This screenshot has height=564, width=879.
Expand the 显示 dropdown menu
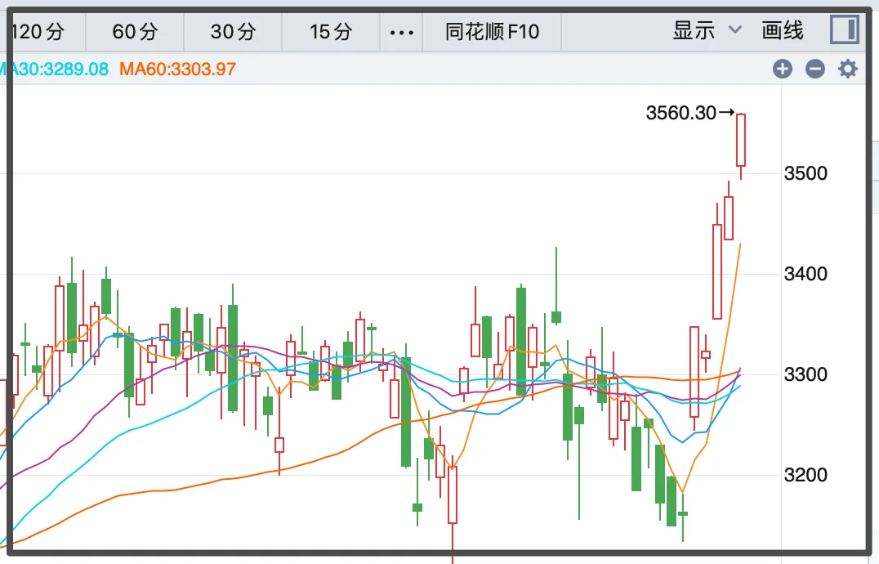tap(707, 31)
